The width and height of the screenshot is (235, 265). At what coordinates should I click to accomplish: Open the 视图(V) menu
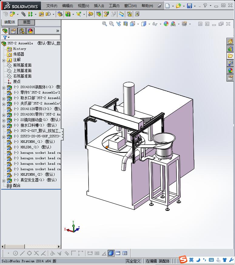[x=83, y=6]
